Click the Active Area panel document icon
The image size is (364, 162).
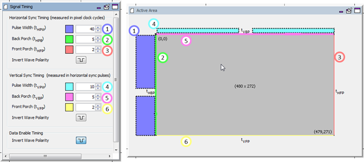tap(132, 11)
